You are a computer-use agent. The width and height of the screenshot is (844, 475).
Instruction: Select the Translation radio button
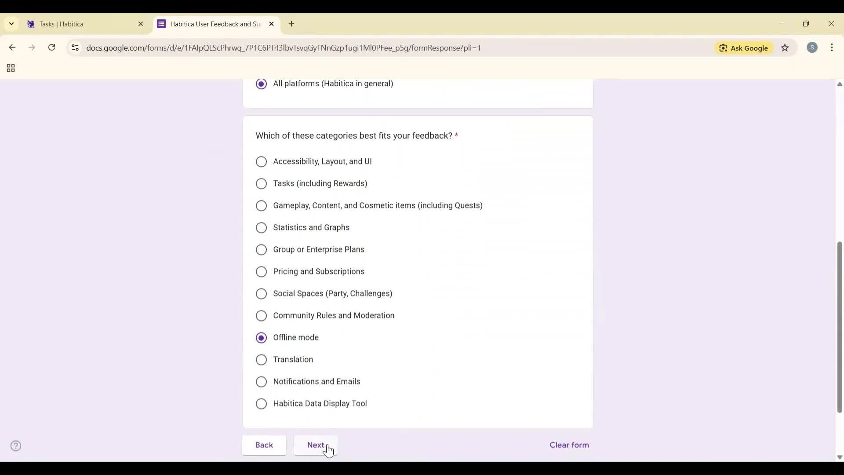pyautogui.click(x=261, y=360)
